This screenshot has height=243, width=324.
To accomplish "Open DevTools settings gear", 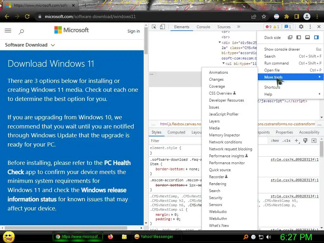I will click(x=301, y=27).
